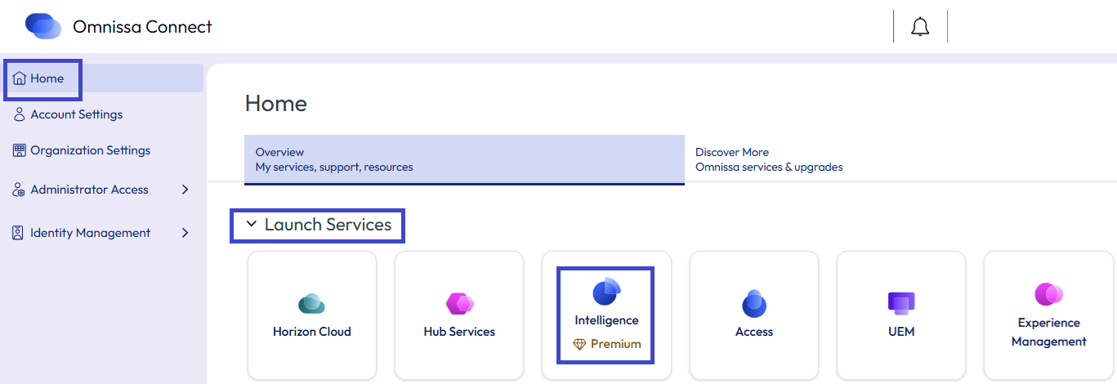Viewport: 1117px width, 384px height.
Task: Click the Intelligence pie chart icon
Action: [606, 292]
